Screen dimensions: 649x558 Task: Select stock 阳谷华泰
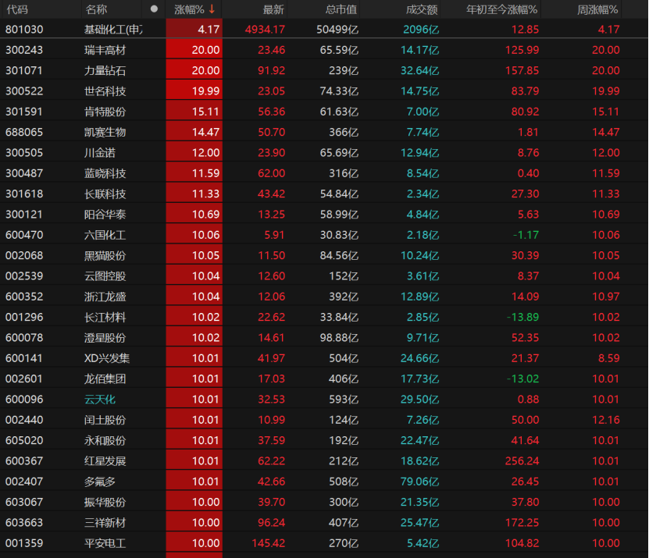(105, 215)
